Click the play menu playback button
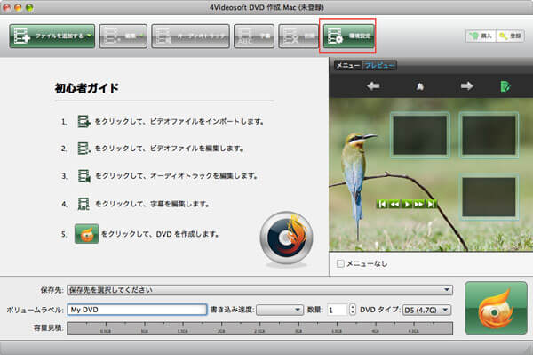This screenshot has height=355, width=533. point(407,204)
